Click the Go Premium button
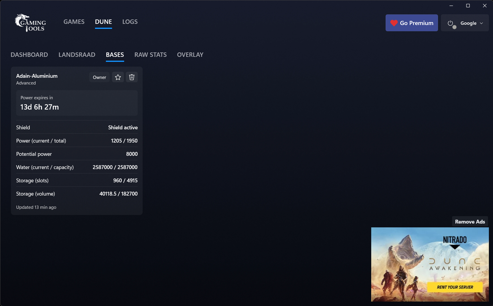The image size is (493, 306). click(412, 23)
